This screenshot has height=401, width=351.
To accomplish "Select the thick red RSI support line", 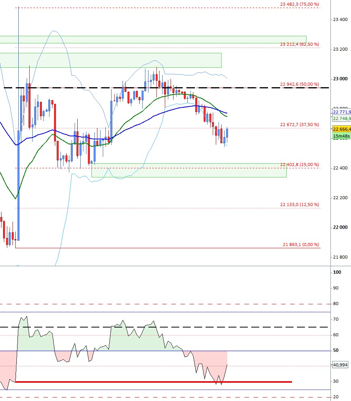I will [153, 382].
